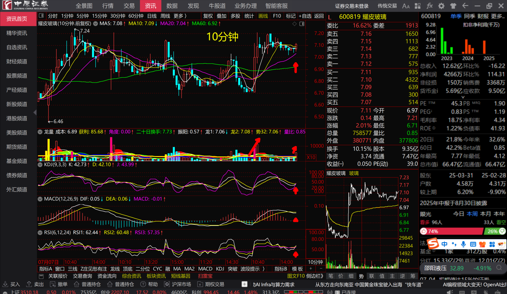This screenshot has width=507, height=294.
Task: Click the +自选 add to watchlist button
Action: pos(305,16)
